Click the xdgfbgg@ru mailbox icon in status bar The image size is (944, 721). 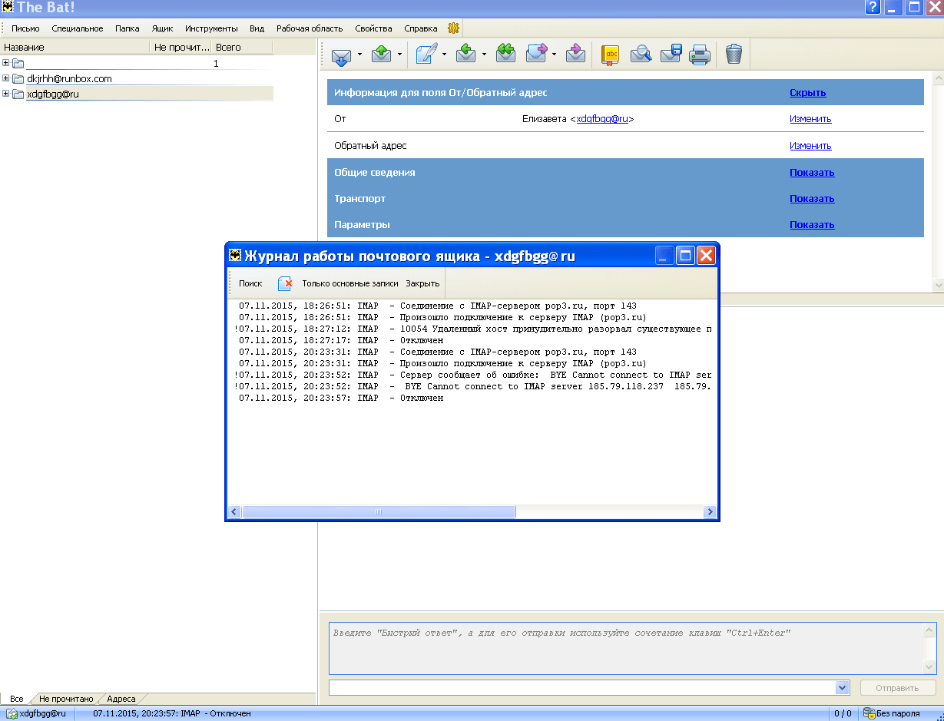(x=12, y=713)
